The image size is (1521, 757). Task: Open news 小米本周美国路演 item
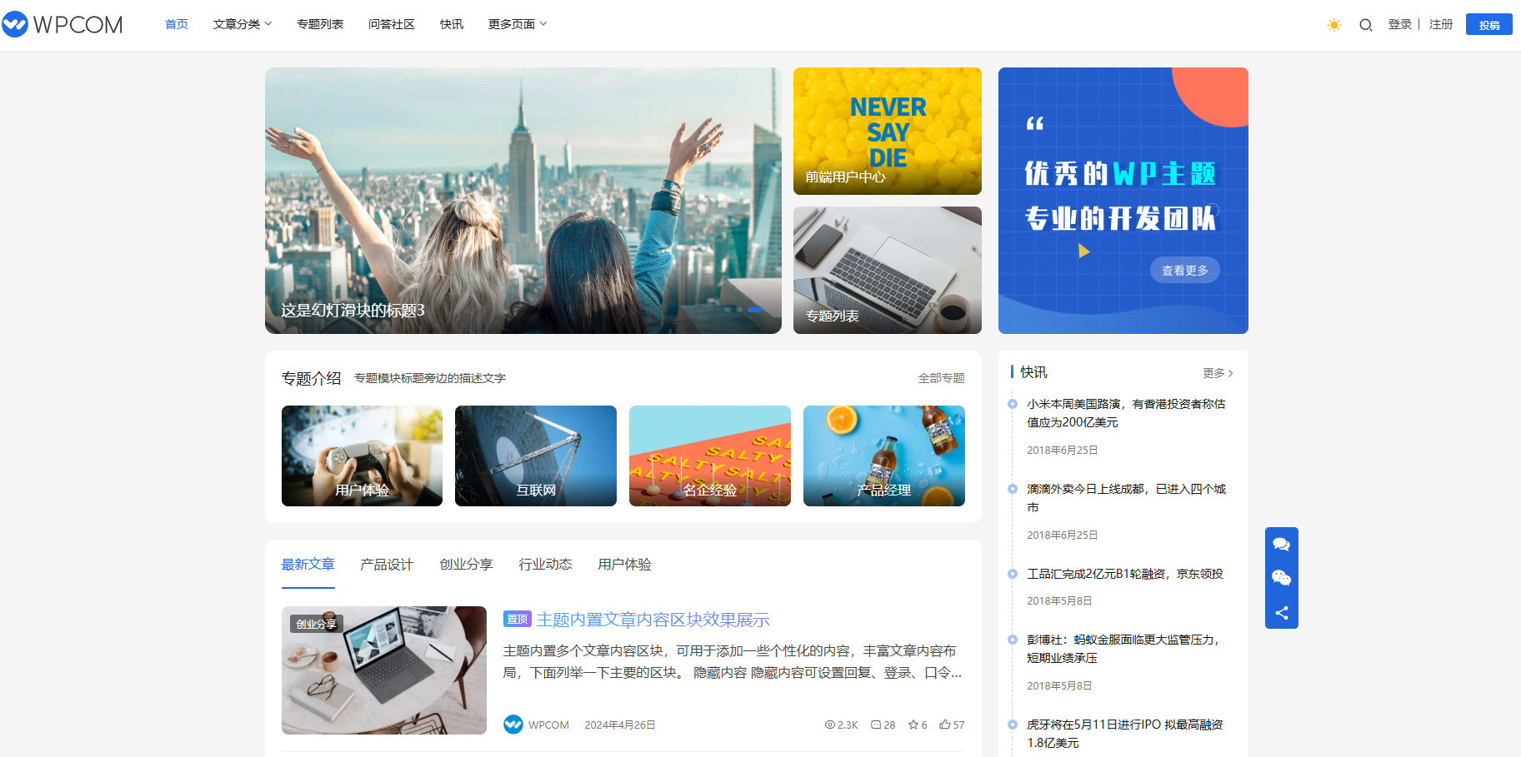[1125, 413]
